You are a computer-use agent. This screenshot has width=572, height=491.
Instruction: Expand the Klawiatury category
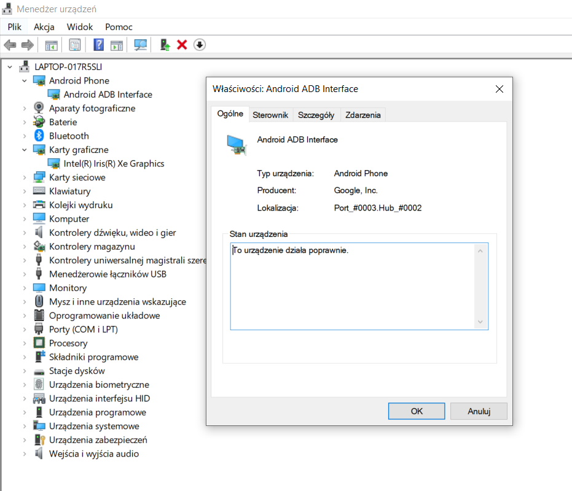[25, 191]
